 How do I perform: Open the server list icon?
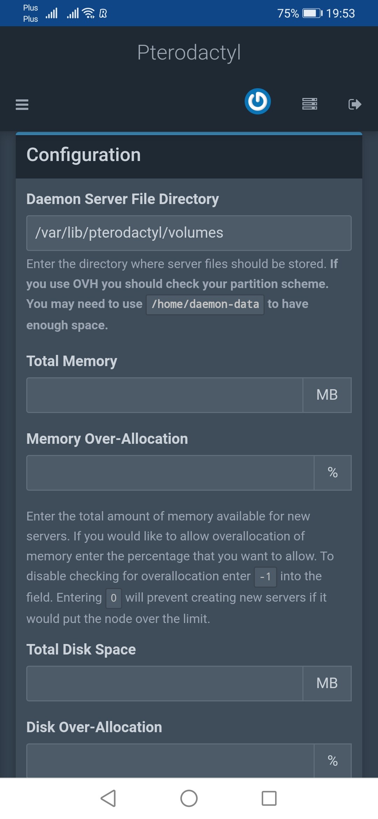click(x=310, y=104)
